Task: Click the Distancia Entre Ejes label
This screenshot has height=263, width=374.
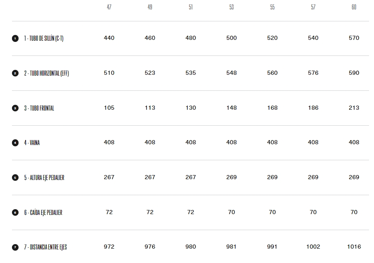Action: pyautogui.click(x=45, y=247)
